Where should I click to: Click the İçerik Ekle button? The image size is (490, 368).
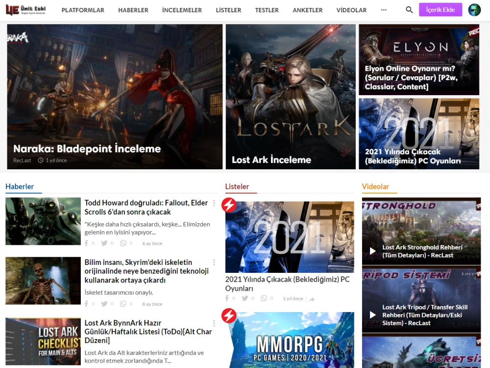(441, 10)
